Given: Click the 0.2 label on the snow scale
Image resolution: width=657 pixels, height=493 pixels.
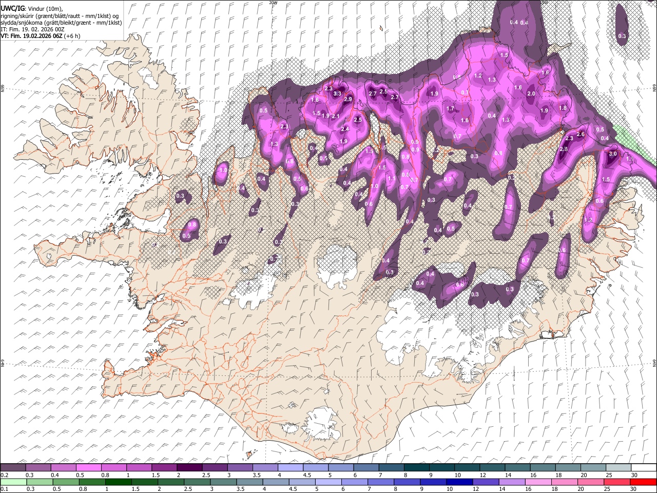Looking at the screenshot, I should (x=4, y=475).
